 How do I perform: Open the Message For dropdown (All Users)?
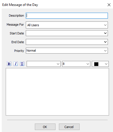(67, 25)
